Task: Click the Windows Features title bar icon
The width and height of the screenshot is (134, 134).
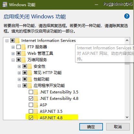Action: click(x=5, y=5)
